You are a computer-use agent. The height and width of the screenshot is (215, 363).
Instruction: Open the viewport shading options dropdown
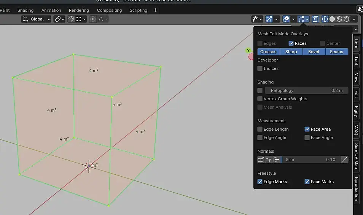coord(354,19)
